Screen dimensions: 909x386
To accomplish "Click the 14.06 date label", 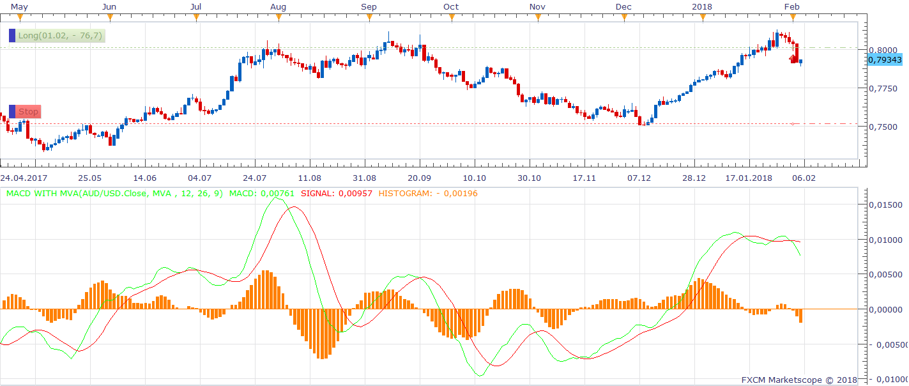I will [145, 178].
